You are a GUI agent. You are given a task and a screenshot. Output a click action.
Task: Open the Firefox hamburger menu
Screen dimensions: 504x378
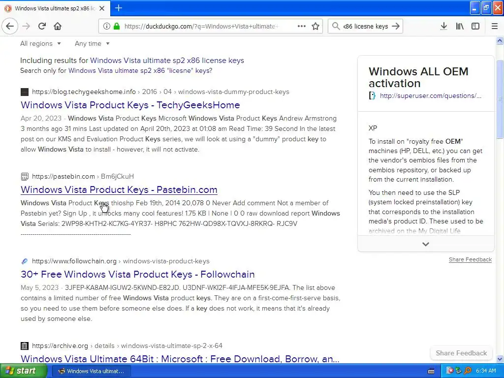[x=494, y=26]
